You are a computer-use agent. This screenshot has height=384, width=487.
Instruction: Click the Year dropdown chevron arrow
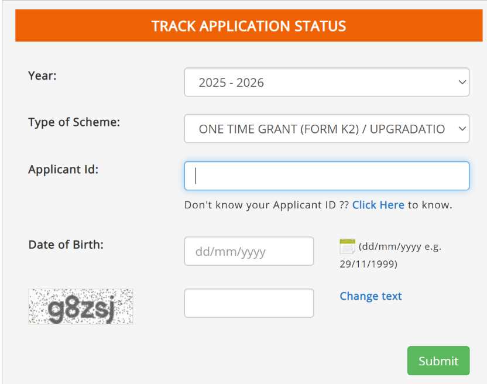coord(461,82)
